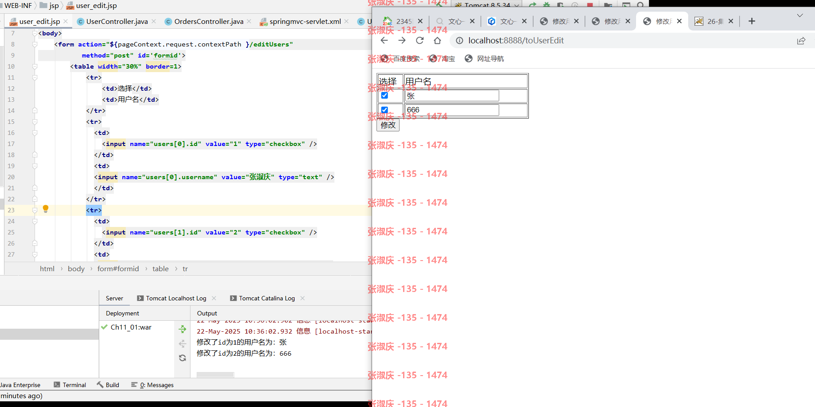This screenshot has width=815, height=407.
Task: Open the Terminal tool window
Action: coord(70,385)
